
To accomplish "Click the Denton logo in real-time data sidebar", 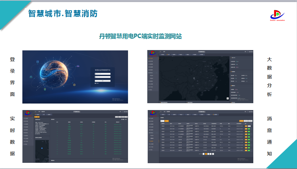I will (x=28, y=113).
